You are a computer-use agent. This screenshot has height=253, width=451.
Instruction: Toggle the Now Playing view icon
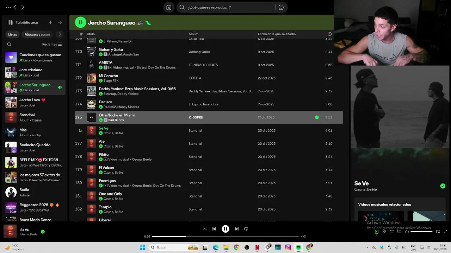tap(377, 232)
